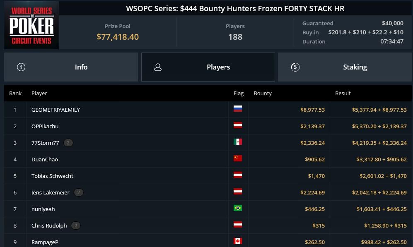Select the Tobias Schwecht player row

(208, 176)
